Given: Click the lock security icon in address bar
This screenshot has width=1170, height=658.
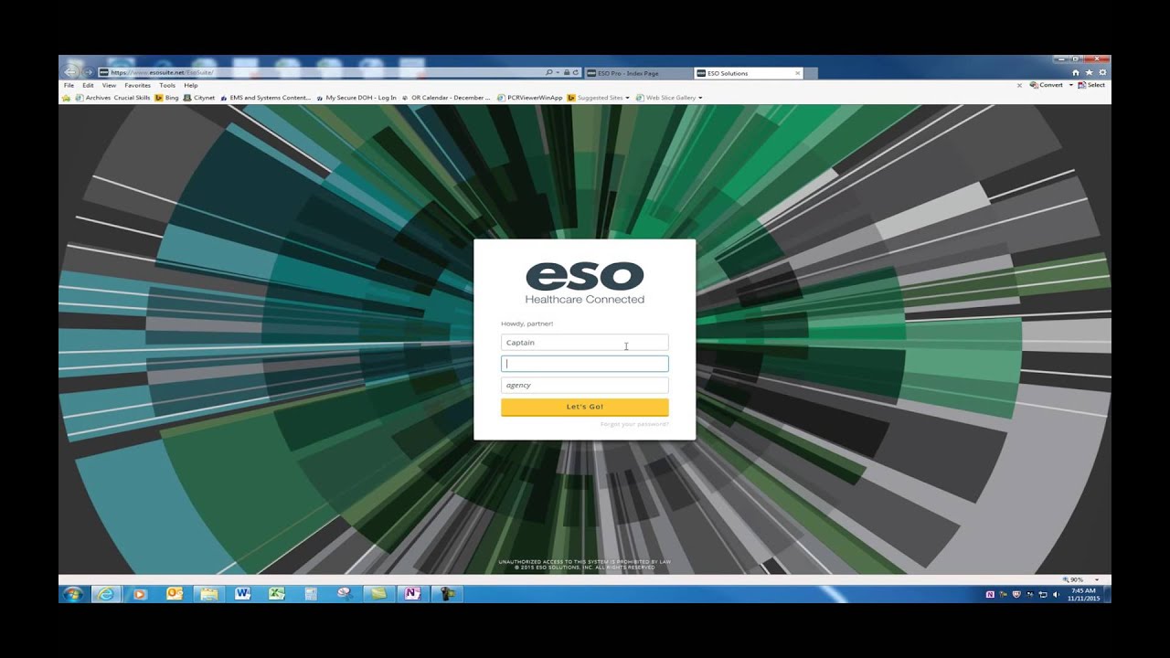Looking at the screenshot, I should 567,72.
